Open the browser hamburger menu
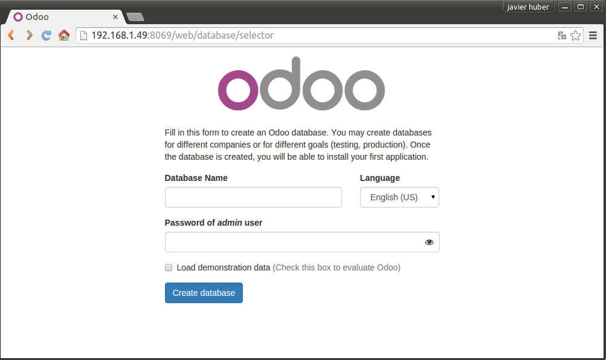The height and width of the screenshot is (360, 606). pos(593,35)
